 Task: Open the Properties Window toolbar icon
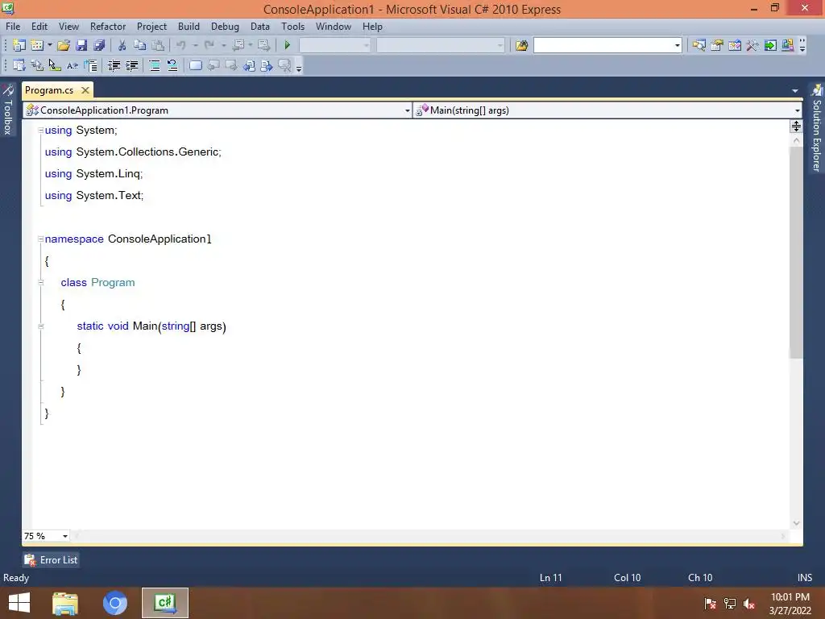(x=716, y=45)
